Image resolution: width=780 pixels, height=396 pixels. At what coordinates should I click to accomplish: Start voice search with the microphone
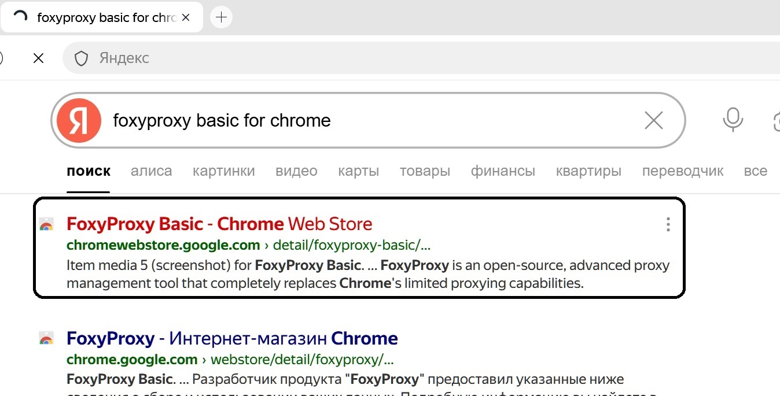[733, 120]
